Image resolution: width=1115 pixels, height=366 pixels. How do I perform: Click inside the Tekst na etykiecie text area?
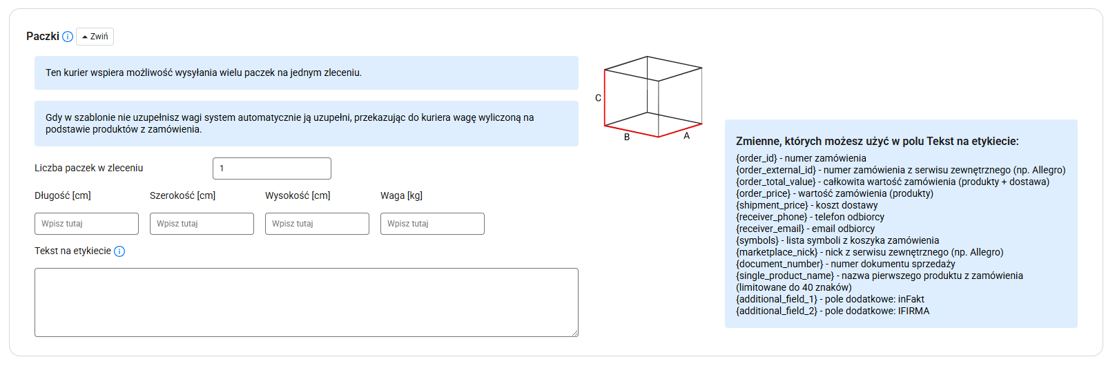point(307,302)
